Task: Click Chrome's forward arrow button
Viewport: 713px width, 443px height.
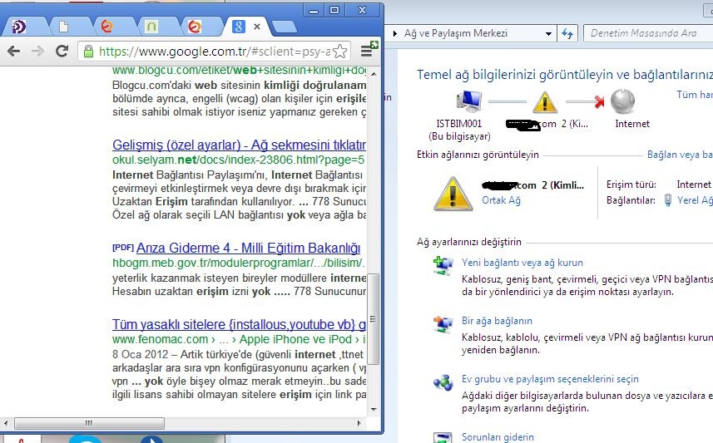Action: pos(37,52)
